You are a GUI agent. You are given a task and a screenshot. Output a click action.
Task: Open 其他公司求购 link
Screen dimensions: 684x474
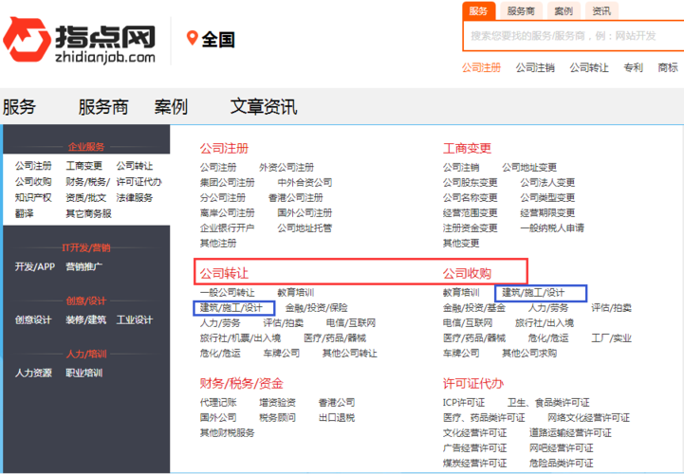tap(529, 354)
